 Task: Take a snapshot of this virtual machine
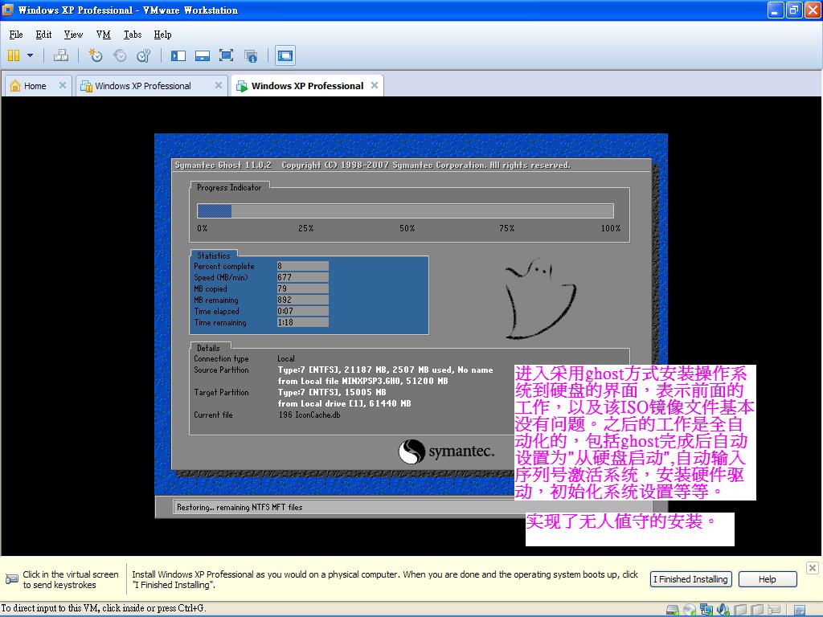[x=95, y=55]
